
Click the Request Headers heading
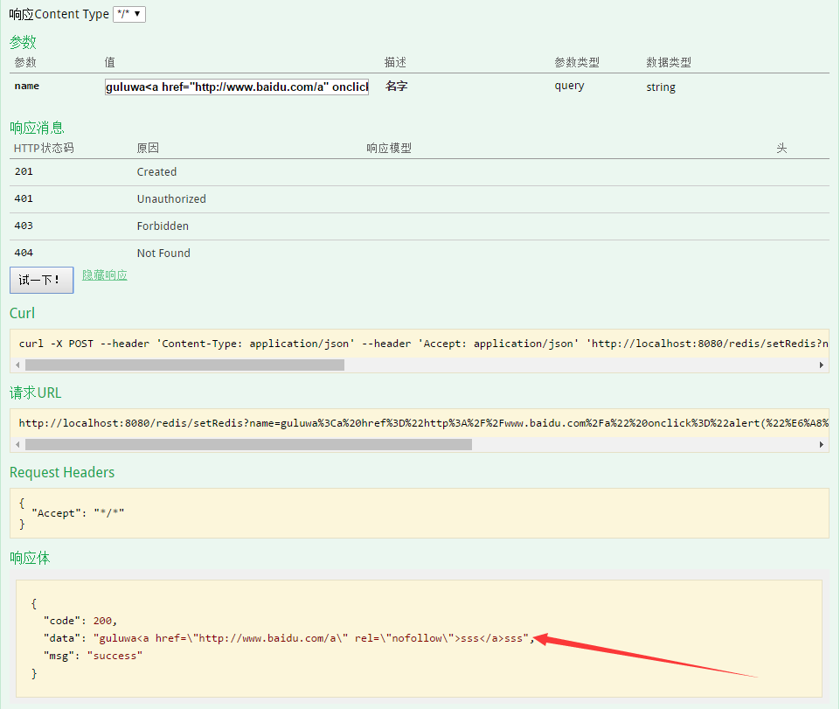(x=62, y=472)
